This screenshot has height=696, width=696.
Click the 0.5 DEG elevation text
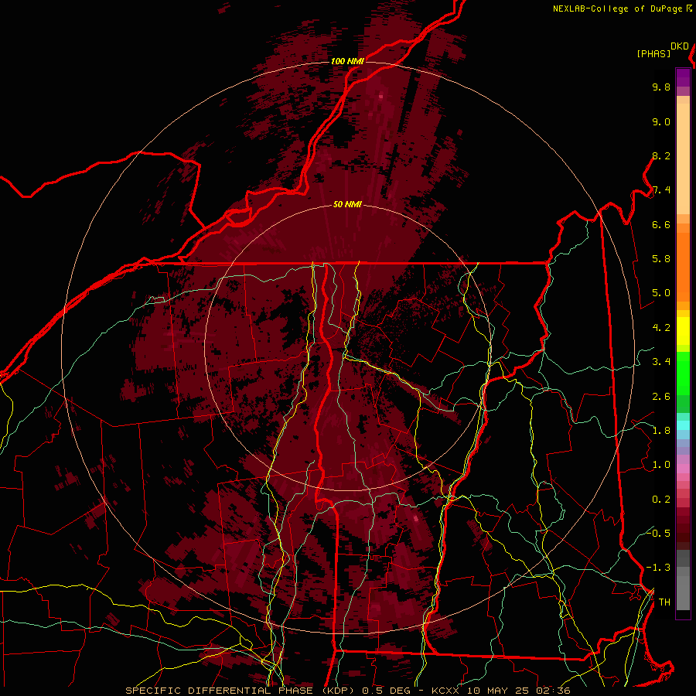[386, 691]
